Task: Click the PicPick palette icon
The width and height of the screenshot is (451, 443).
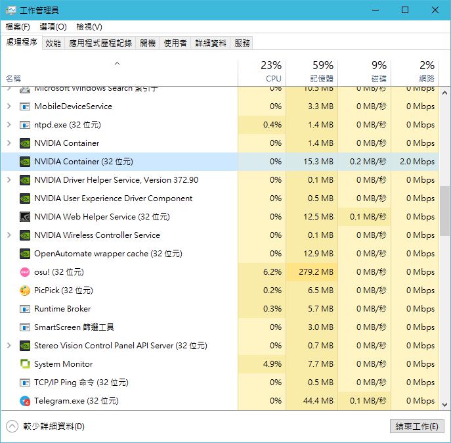Action: pos(25,291)
